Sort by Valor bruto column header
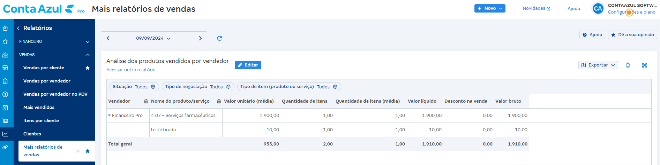The height and width of the screenshot is (165, 660). [508, 101]
